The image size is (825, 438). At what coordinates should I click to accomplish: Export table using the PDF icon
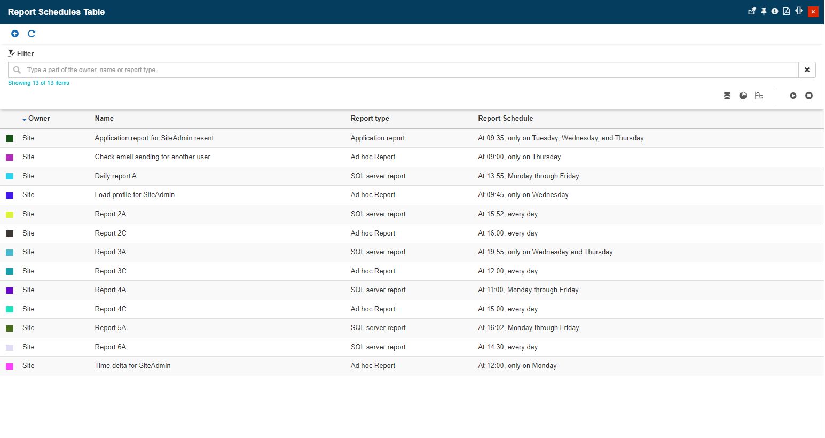coord(787,11)
